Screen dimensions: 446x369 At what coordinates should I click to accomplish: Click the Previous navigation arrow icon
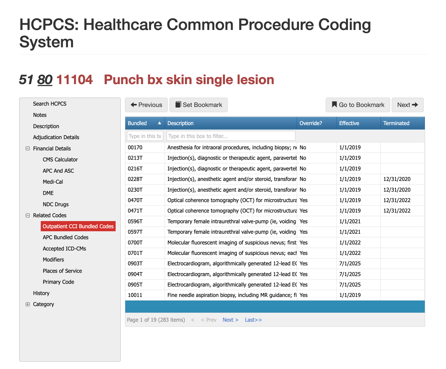[x=134, y=105]
